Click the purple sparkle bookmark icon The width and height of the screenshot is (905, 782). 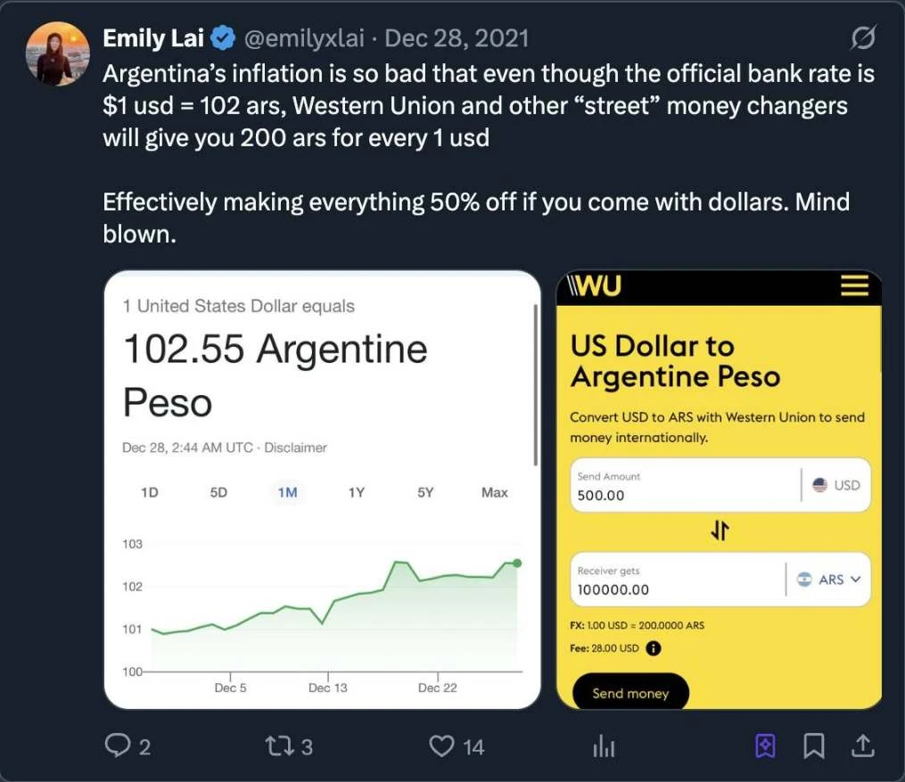pos(765,745)
